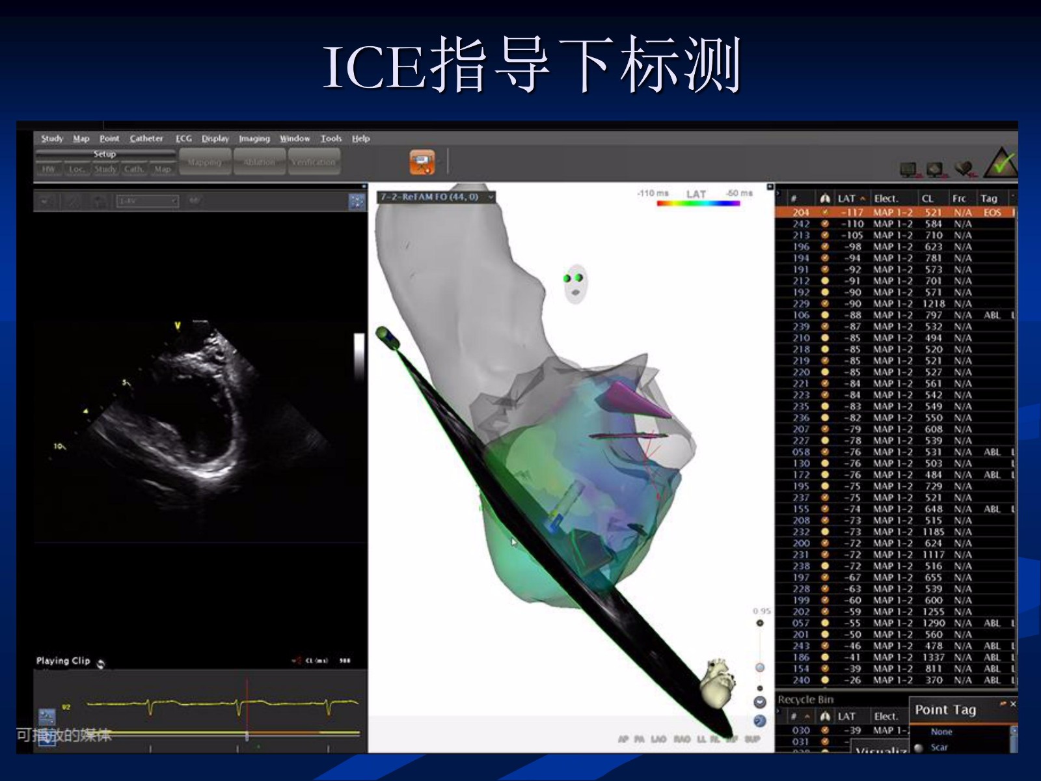Click the LAT color bar

(x=698, y=203)
